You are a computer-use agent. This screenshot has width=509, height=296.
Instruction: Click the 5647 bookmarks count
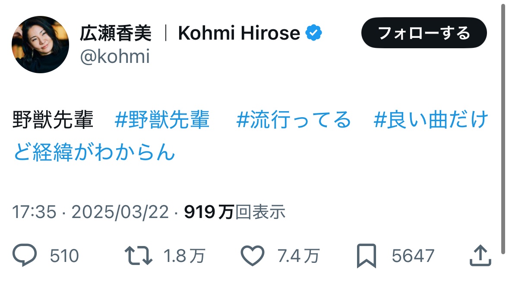coord(412,256)
